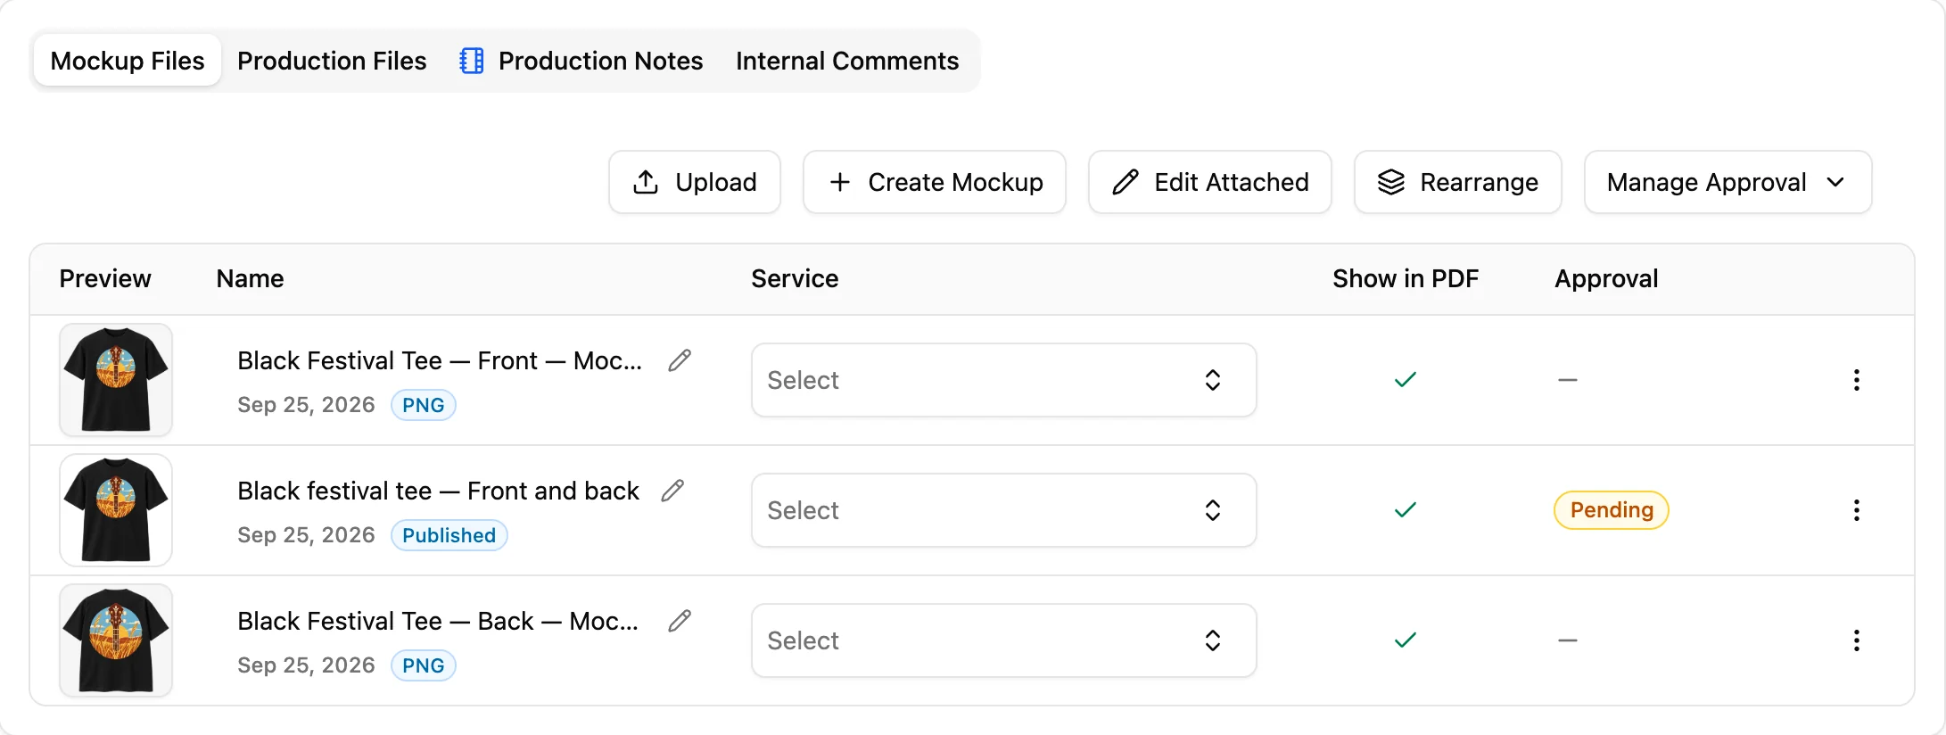Open Service select for Front mockup row
The width and height of the screenshot is (1946, 735).
[x=1003, y=380]
